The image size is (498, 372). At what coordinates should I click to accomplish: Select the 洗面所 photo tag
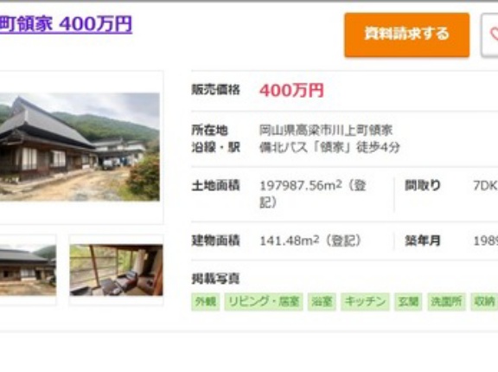pyautogui.click(x=446, y=301)
